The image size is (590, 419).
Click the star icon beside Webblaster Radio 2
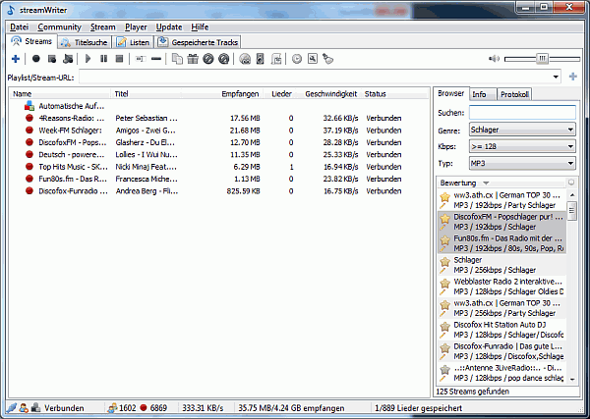pyautogui.click(x=445, y=284)
